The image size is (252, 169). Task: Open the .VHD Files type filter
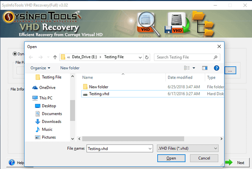[x=188, y=149]
